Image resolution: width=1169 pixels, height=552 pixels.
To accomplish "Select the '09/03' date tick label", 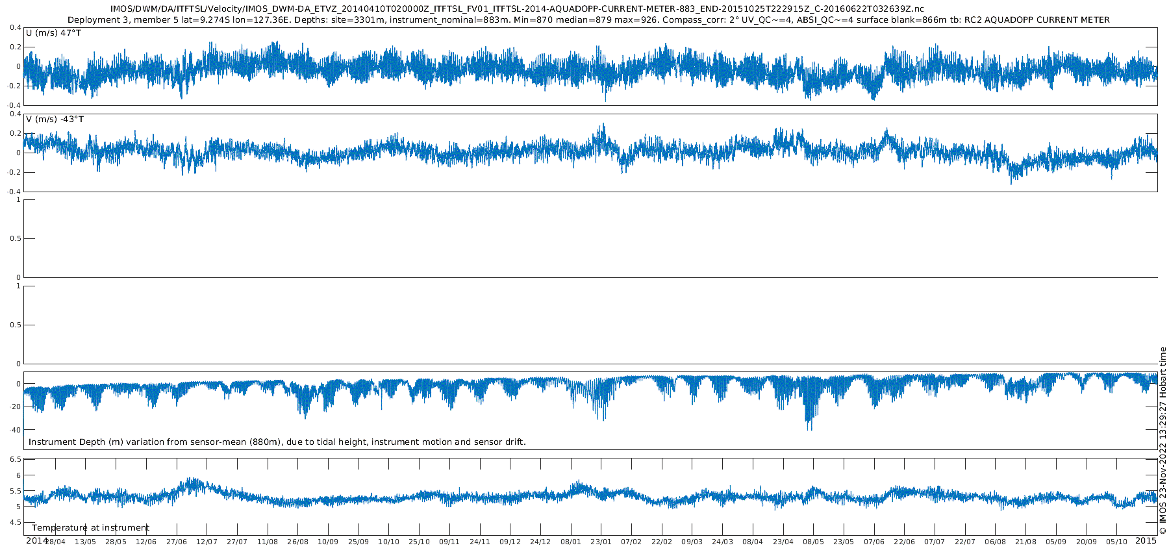I will click(x=692, y=542).
